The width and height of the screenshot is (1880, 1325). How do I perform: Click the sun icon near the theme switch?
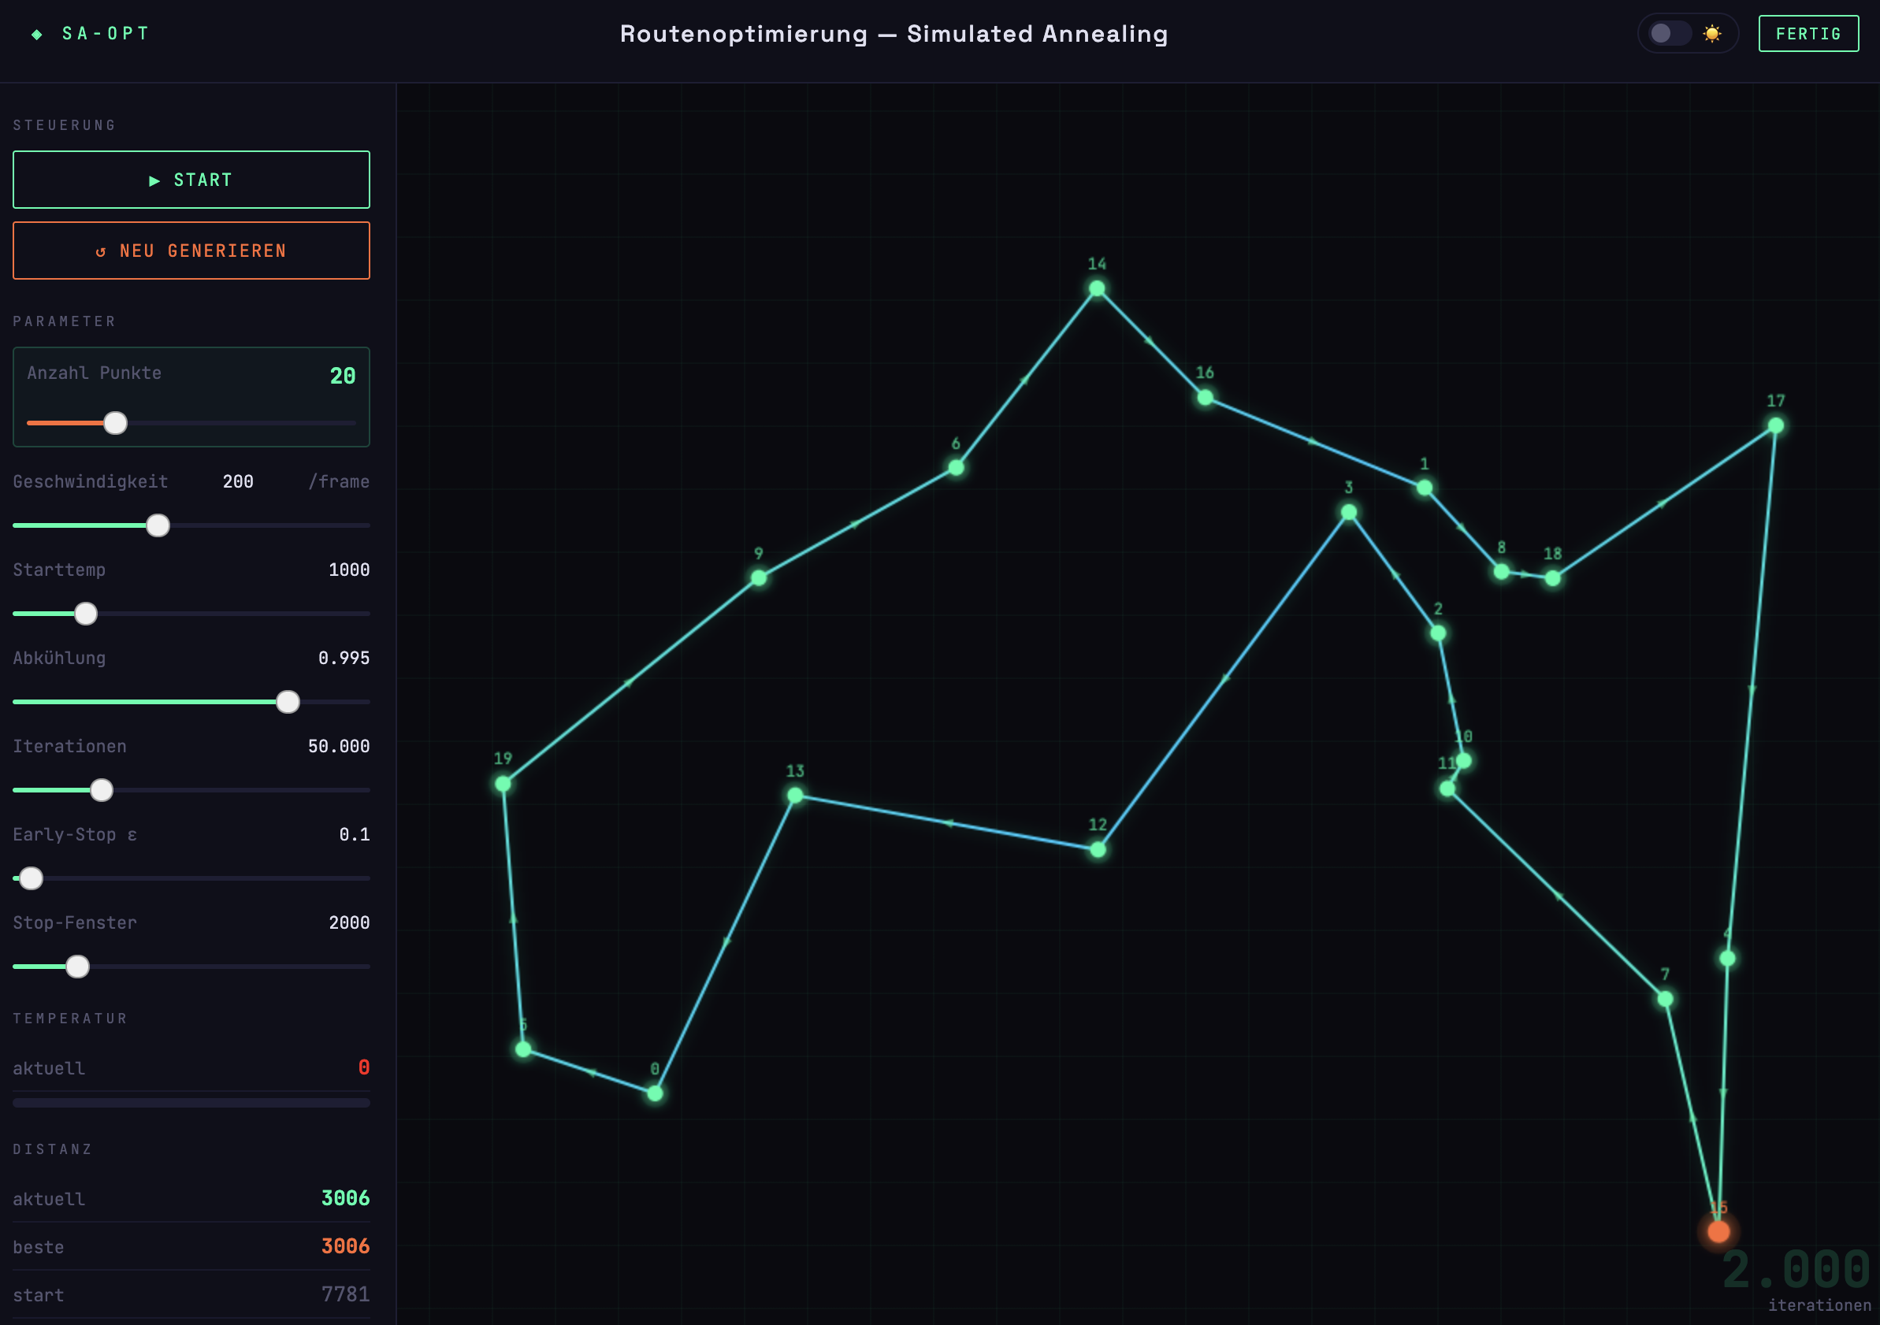coord(1712,34)
